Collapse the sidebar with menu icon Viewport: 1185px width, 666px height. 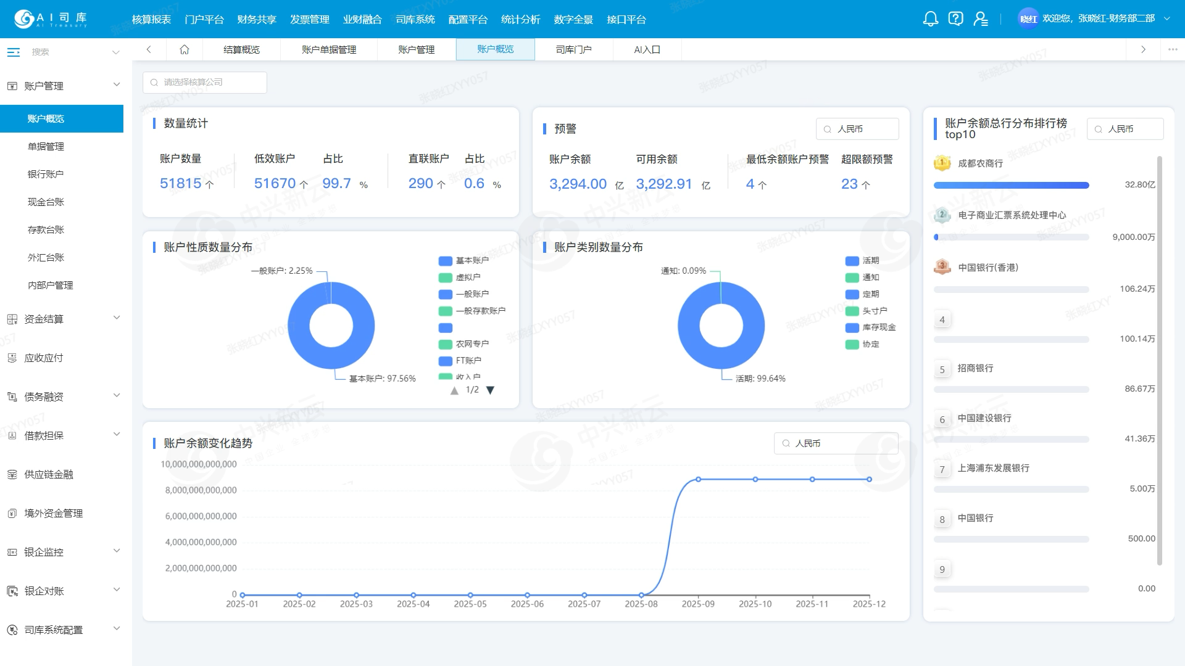pyautogui.click(x=14, y=52)
